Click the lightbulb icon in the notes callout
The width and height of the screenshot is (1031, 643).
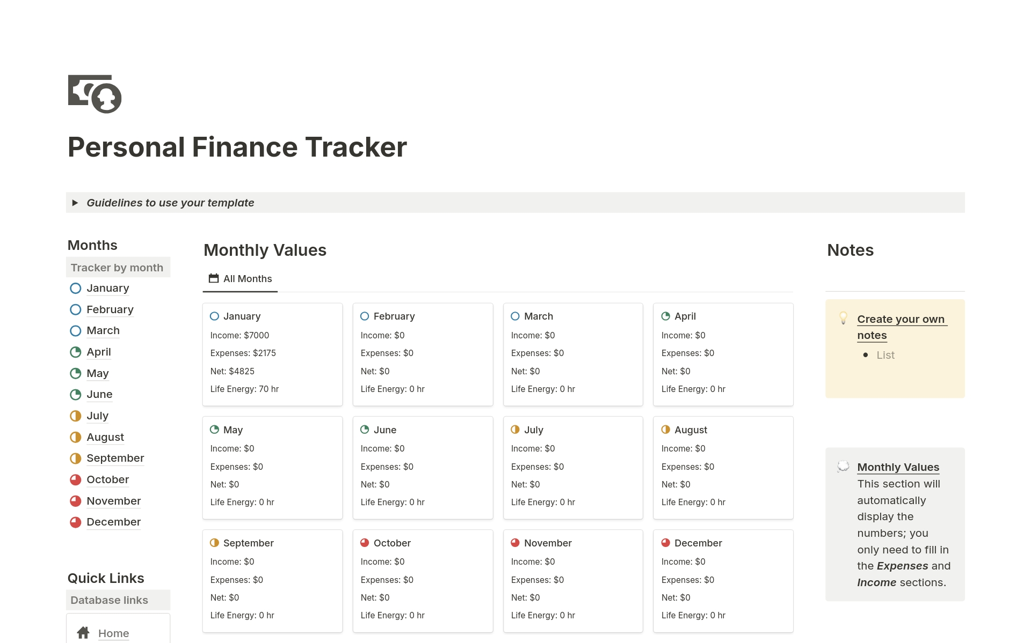click(843, 318)
